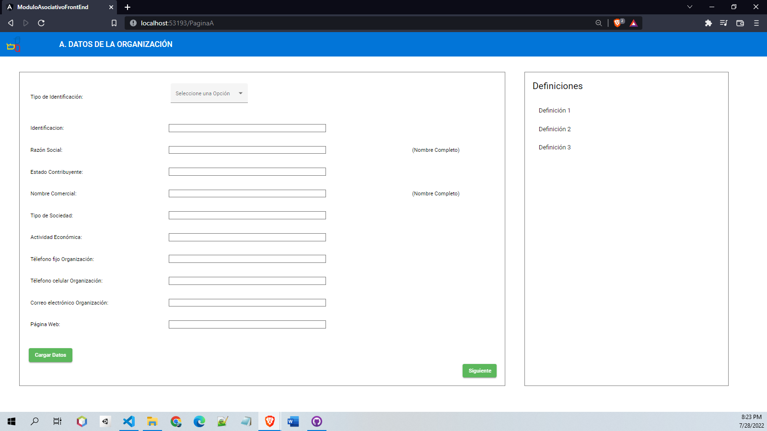This screenshot has height=431, width=767.
Task: Bookmark this page with the bookmark icon
Action: (x=114, y=23)
